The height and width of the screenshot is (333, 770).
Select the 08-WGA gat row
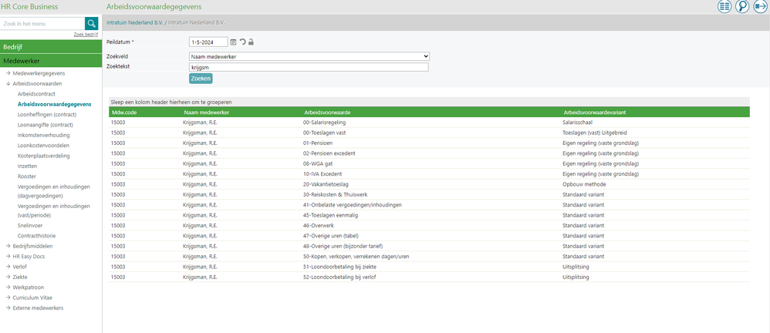pyautogui.click(x=429, y=164)
